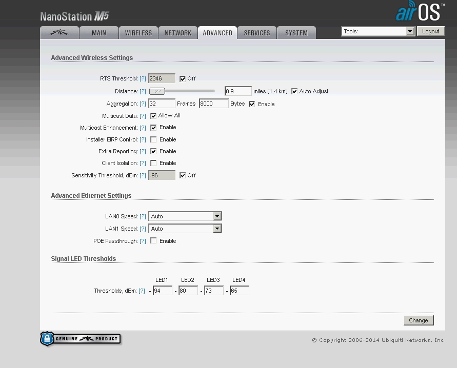Click the Ubiquiti Networks copyright text
Image resolution: width=457 pixels, height=368 pixels.
(379, 340)
